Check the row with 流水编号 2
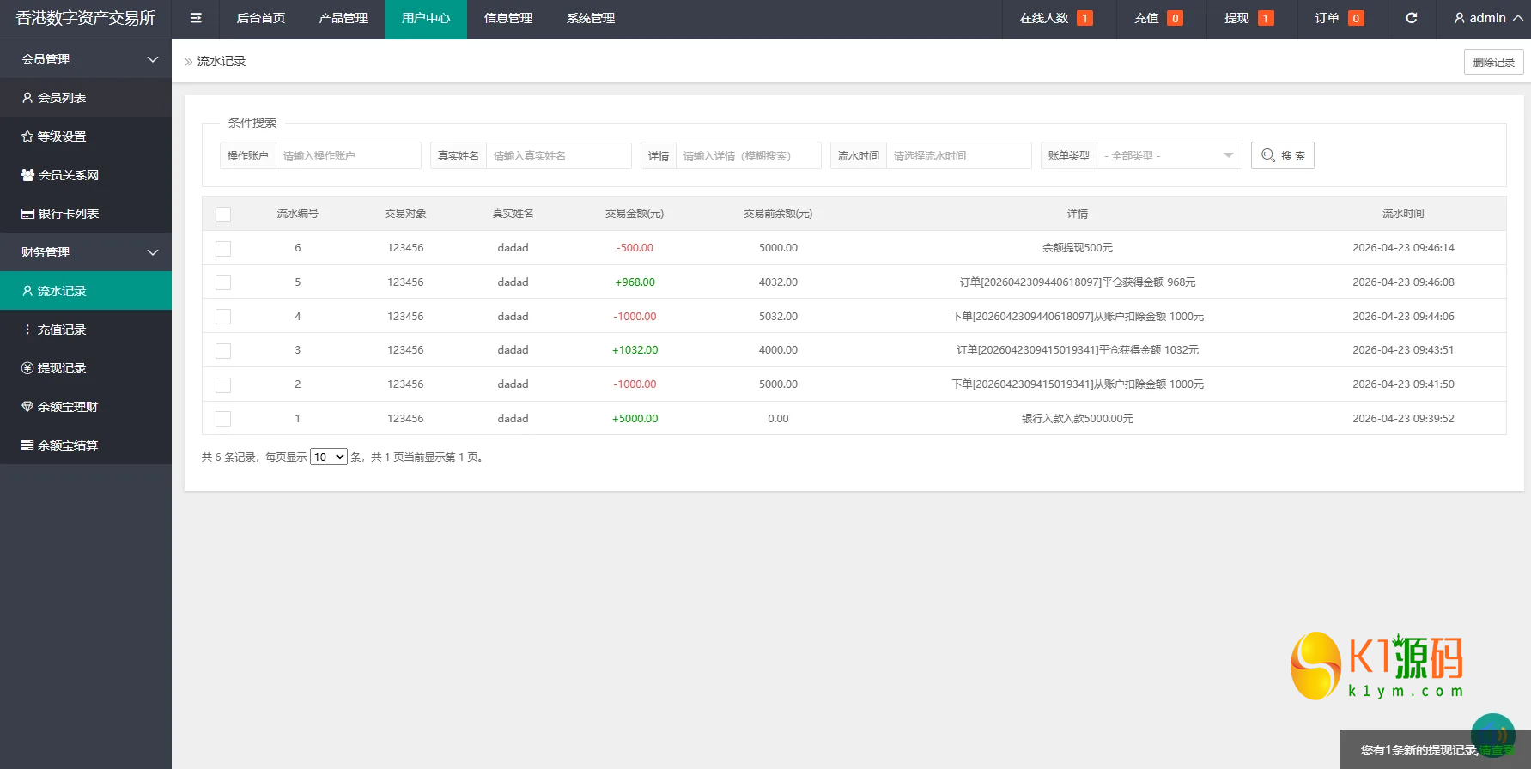The image size is (1531, 769). tap(223, 384)
